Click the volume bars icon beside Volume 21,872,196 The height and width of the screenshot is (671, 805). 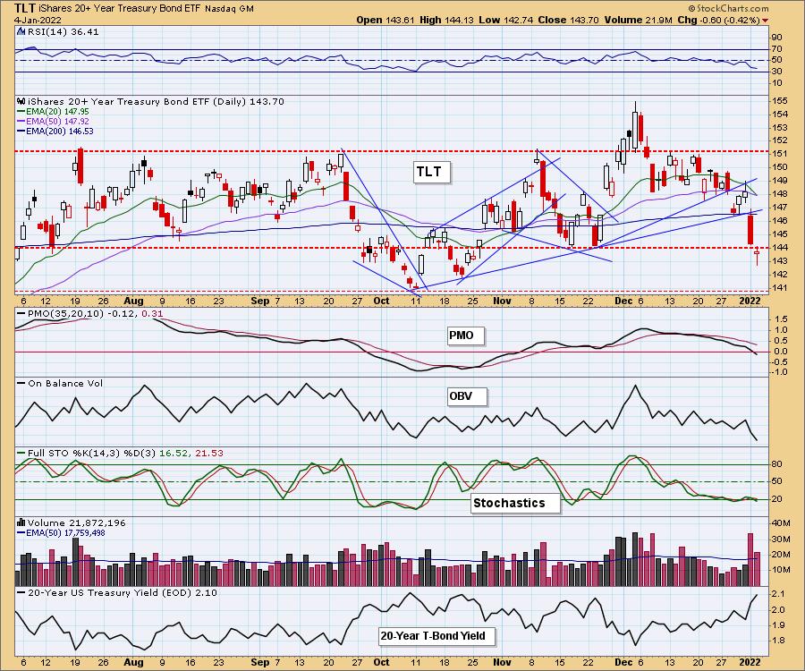21,522
